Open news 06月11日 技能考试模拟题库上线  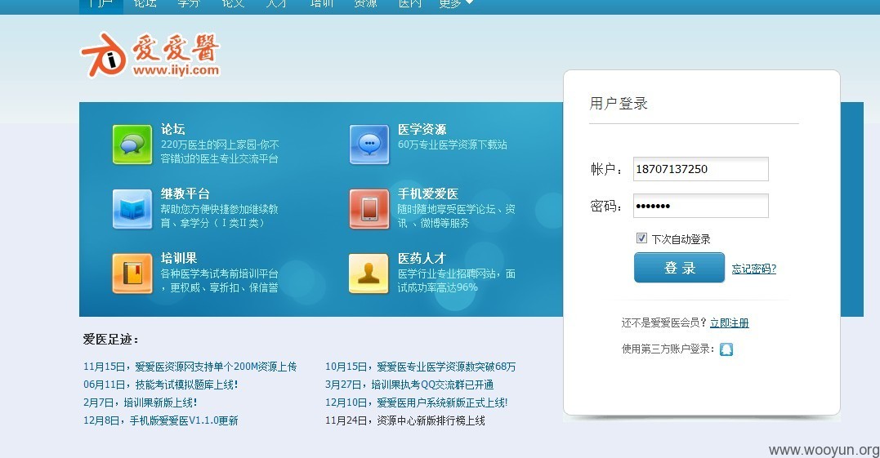pos(160,385)
